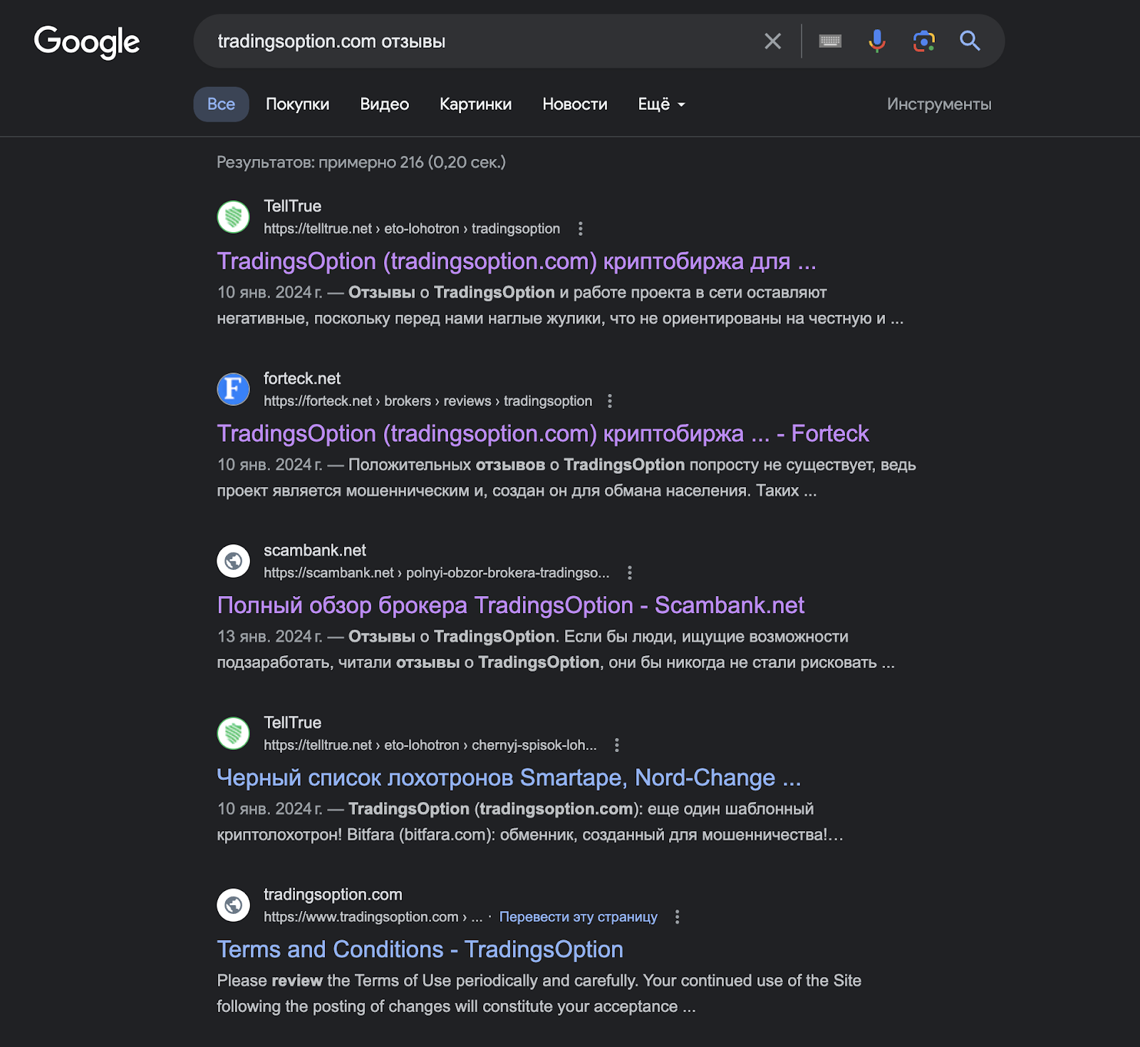Switch to the Новости tab

pyautogui.click(x=575, y=104)
